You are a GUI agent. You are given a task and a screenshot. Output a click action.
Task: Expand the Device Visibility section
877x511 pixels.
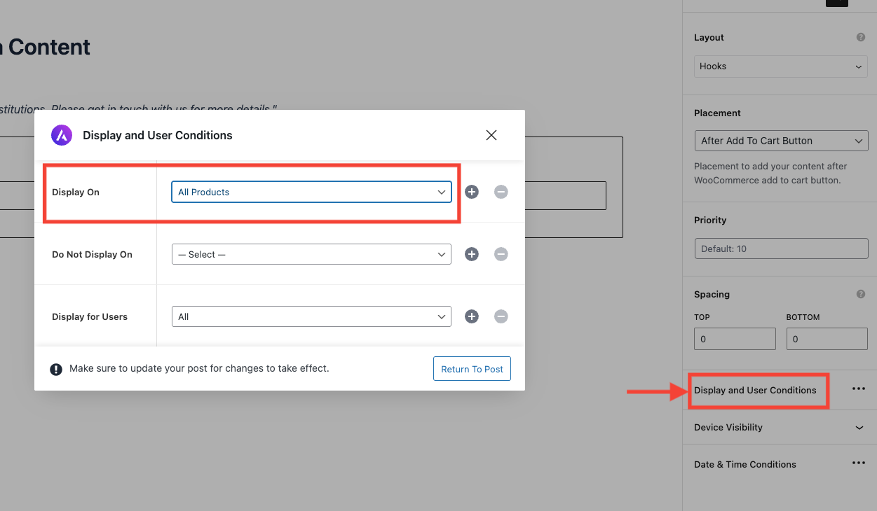[859, 428]
